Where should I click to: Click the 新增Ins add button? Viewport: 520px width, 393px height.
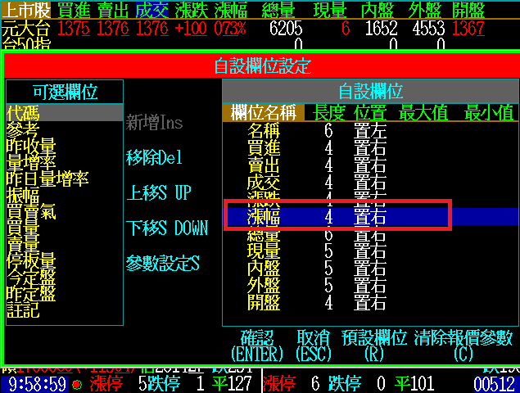[154, 123]
